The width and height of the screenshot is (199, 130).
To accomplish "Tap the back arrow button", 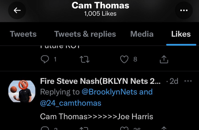I will click(17, 10).
